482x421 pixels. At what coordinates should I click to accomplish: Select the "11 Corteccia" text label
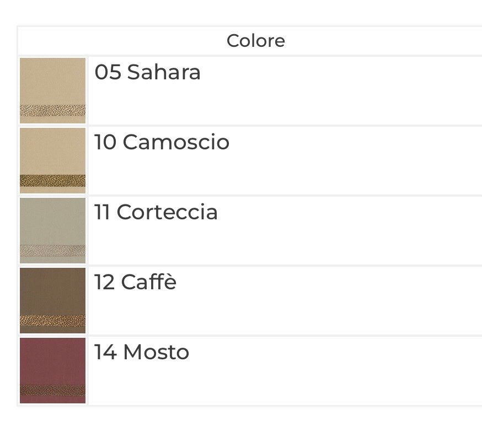pos(156,212)
